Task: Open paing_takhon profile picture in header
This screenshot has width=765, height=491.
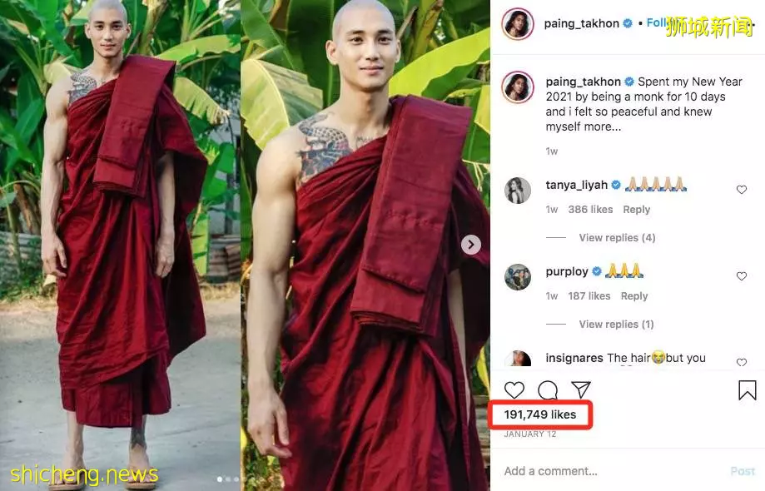Action: 517,23
